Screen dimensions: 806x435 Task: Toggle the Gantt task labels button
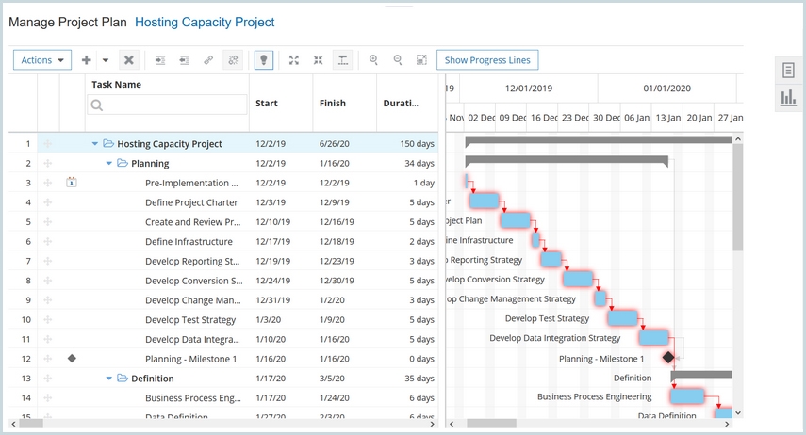coord(342,60)
